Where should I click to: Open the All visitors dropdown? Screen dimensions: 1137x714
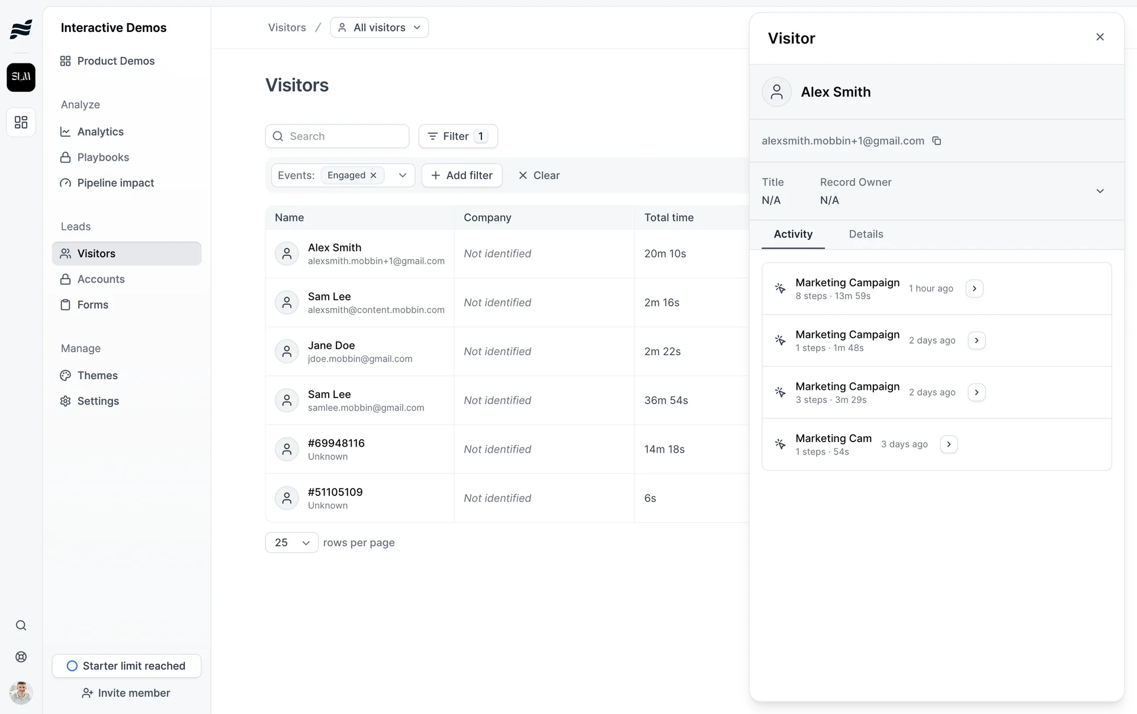380,28
